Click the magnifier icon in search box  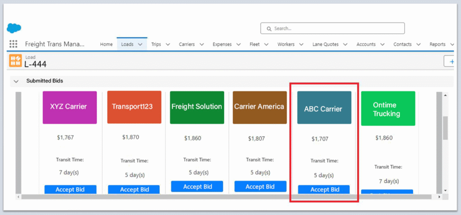coord(269,28)
